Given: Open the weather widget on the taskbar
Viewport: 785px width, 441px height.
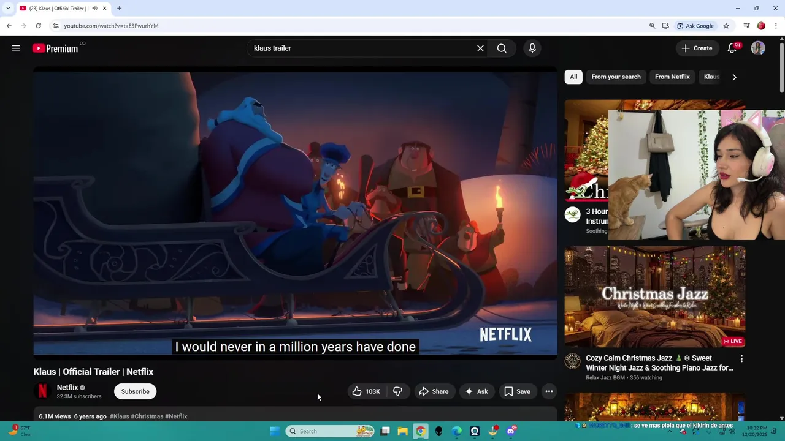Looking at the screenshot, I should click(x=20, y=431).
